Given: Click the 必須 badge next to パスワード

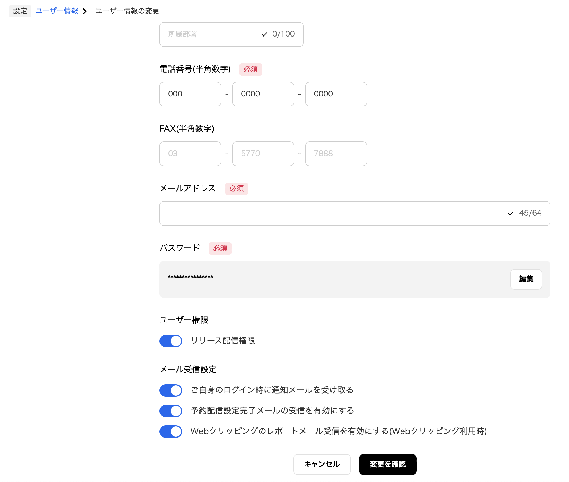Looking at the screenshot, I should pyautogui.click(x=220, y=248).
